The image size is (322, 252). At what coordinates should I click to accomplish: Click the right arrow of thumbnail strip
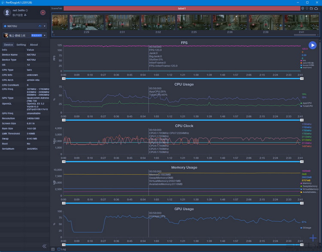[x=318, y=35]
